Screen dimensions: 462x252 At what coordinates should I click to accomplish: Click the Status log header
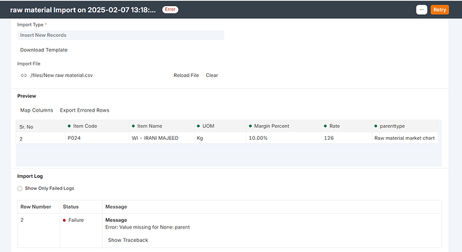(x=71, y=207)
